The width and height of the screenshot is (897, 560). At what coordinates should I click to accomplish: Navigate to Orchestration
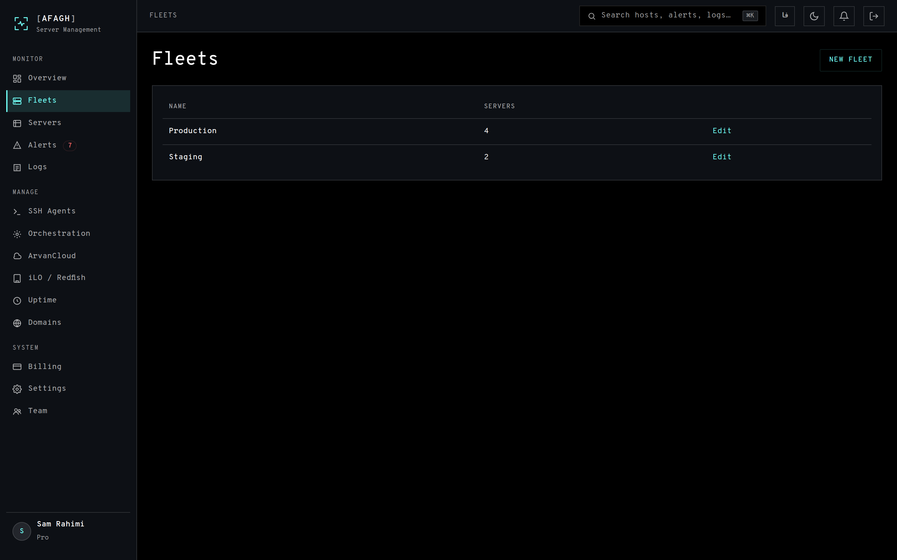[68, 234]
